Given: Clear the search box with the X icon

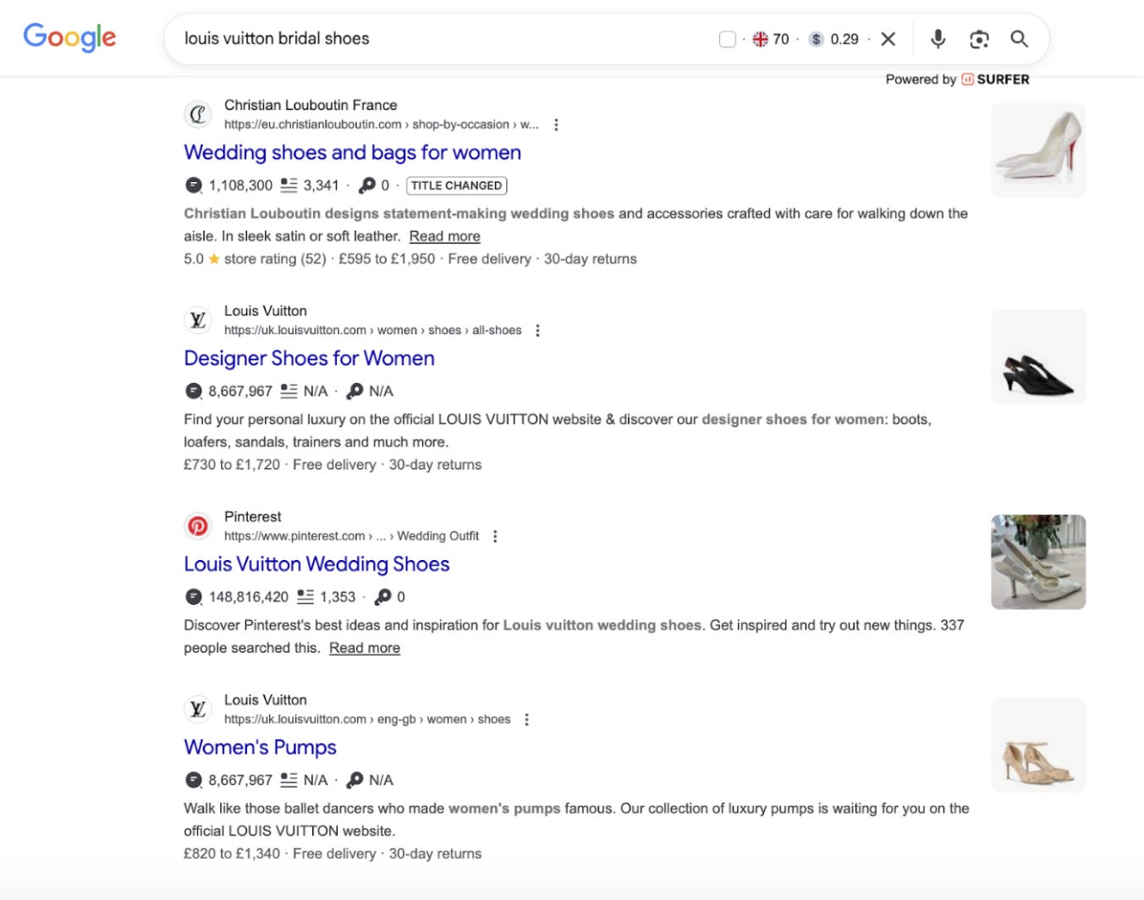Looking at the screenshot, I should [x=888, y=39].
